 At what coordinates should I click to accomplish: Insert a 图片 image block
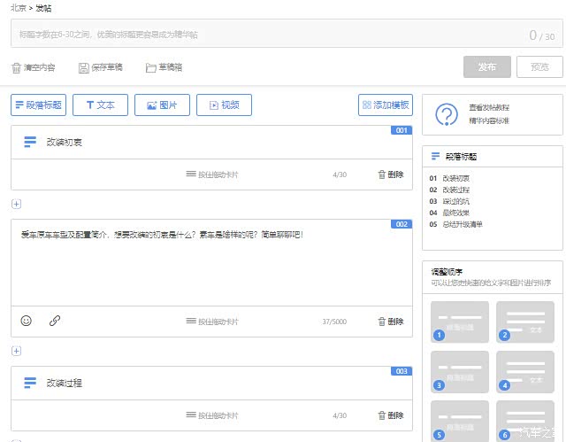162,105
